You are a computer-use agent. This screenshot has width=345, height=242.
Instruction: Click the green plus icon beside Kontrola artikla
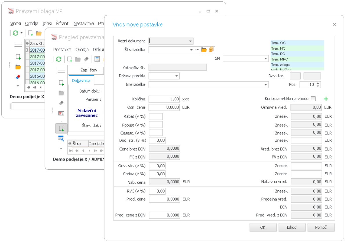tap(326, 99)
